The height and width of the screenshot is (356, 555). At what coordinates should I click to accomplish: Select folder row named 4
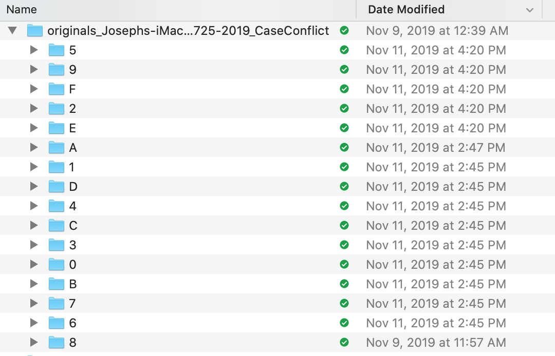pos(73,206)
